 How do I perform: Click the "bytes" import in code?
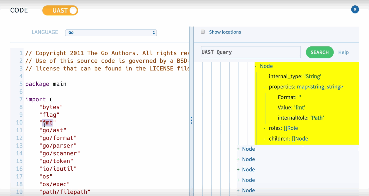point(51,107)
